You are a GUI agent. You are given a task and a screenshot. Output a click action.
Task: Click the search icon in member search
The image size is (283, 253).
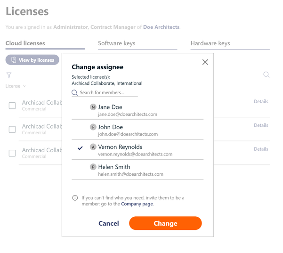click(74, 93)
